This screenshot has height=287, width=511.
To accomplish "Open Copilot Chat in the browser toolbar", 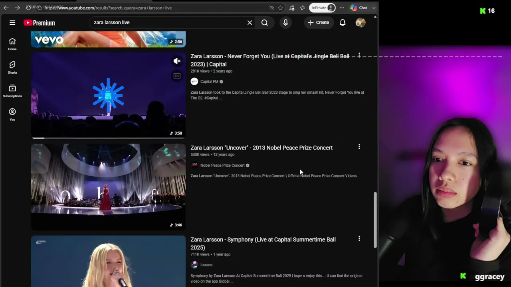I will [358, 8].
